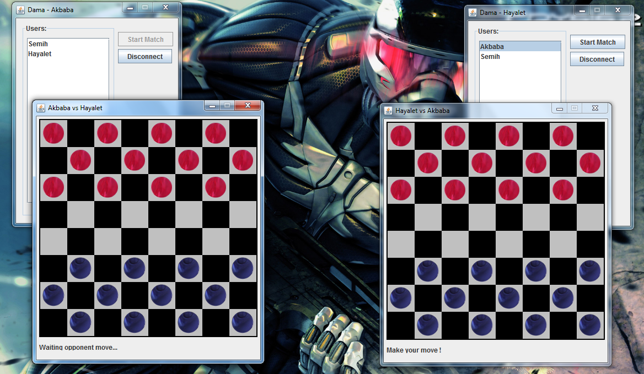Viewport: 644px width, 374px height.
Task: Click Java icon in Akbaba vs Hayalet title bar
Action: tap(41, 108)
